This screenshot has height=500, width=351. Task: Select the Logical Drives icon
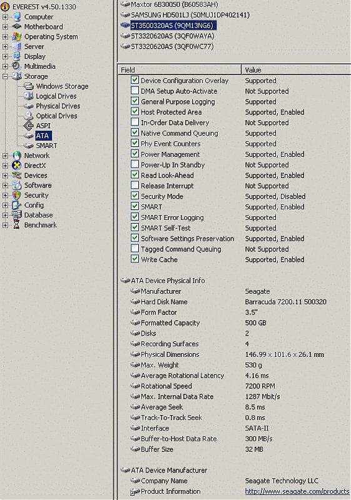pos(28,96)
